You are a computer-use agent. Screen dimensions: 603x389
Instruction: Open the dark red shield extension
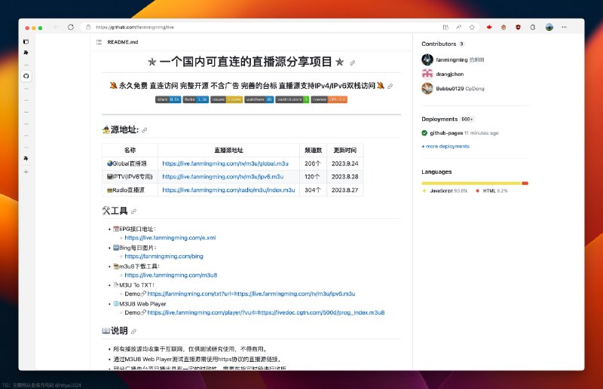point(518,27)
